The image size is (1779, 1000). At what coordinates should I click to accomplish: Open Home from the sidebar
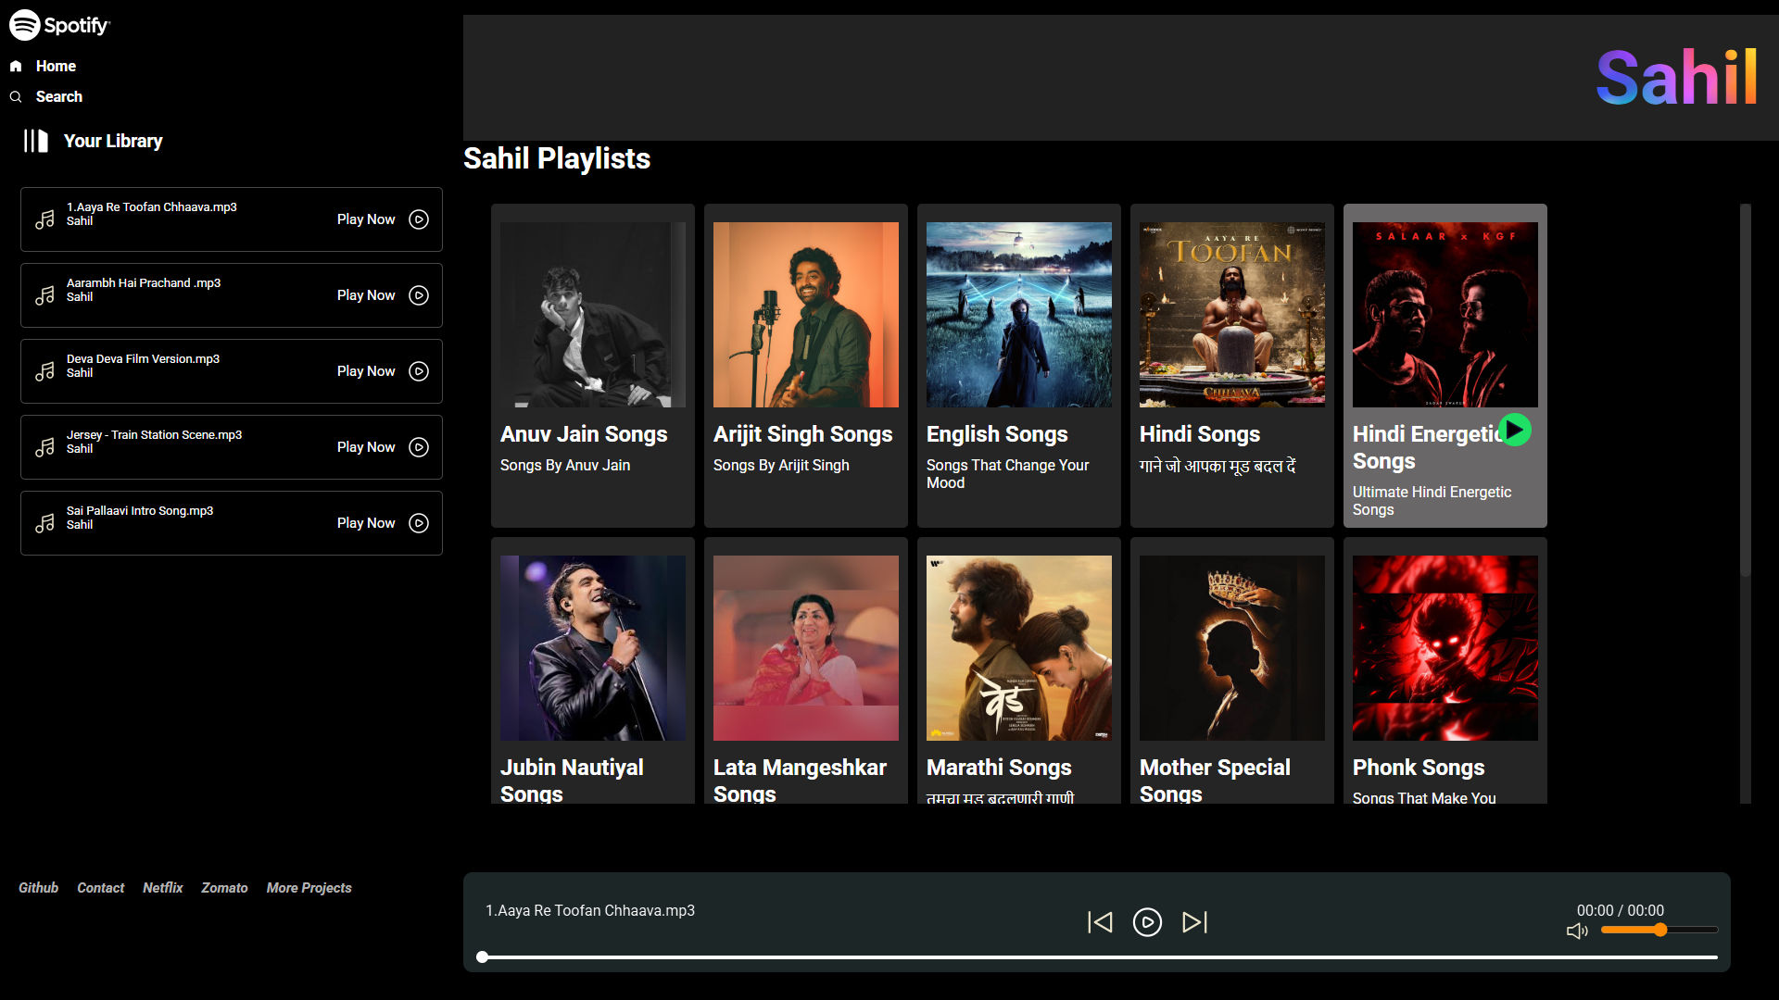(x=56, y=66)
